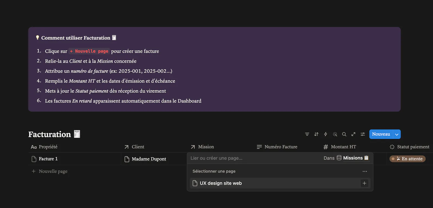433x208 pixels.
Task: Click the blue Nouveau button
Action: coord(381,134)
